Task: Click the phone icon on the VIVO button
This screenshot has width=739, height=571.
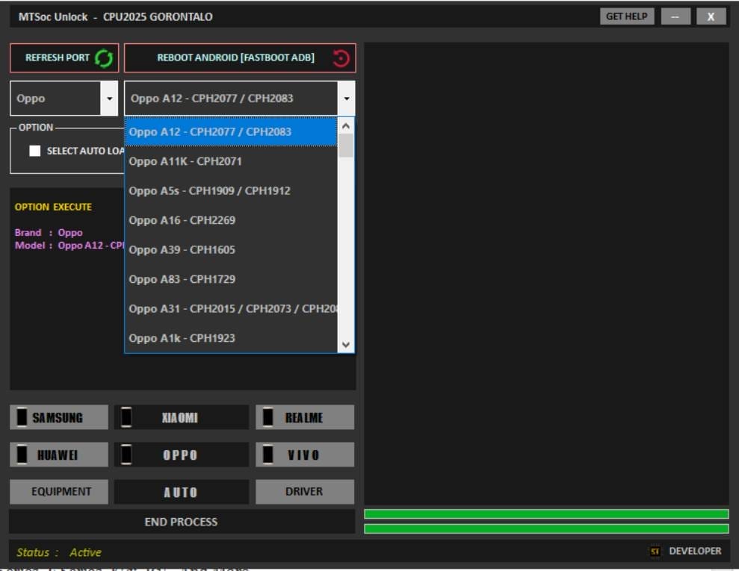Action: [269, 454]
